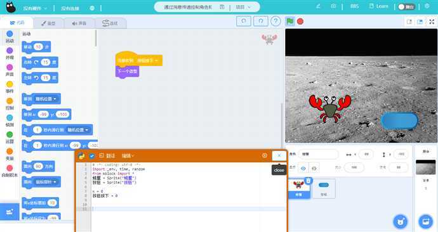Click the globe language icon in the top bar
Viewport: 438px width, 232px height.
point(92,8)
